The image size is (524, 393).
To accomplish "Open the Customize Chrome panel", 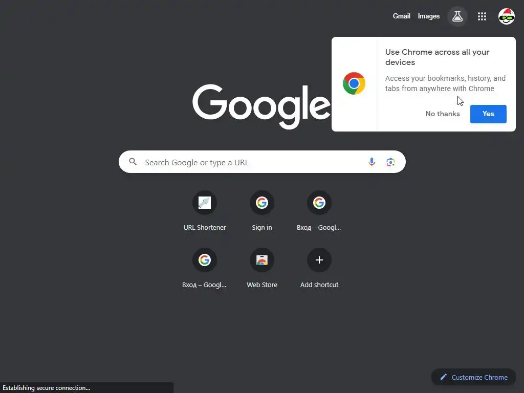I will click(473, 377).
